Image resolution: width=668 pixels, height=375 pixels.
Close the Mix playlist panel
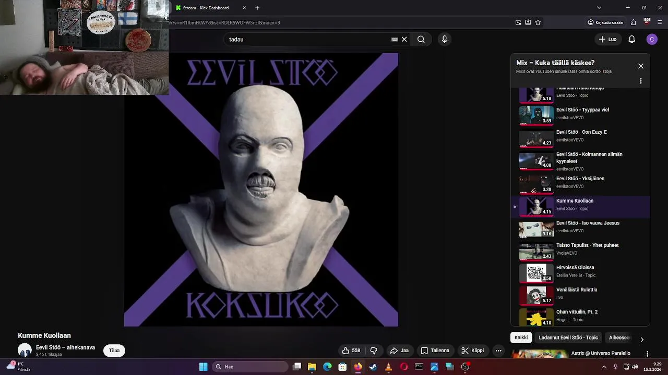click(641, 66)
